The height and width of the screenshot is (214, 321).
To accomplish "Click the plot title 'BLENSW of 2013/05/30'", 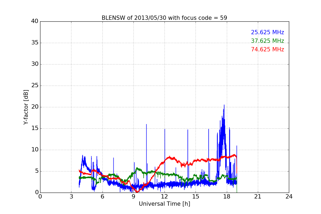I will click(x=164, y=18).
